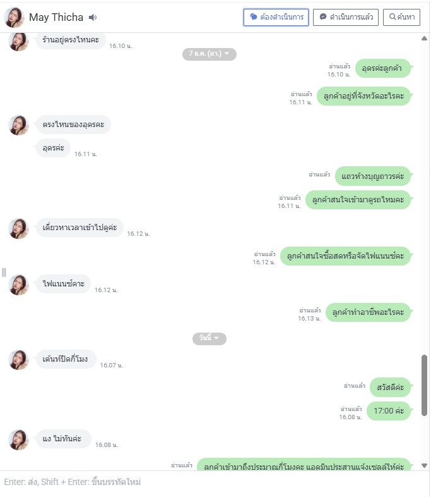The width and height of the screenshot is (431, 497).
Task: Click the chat scrollbar thumb
Action: 424,385
